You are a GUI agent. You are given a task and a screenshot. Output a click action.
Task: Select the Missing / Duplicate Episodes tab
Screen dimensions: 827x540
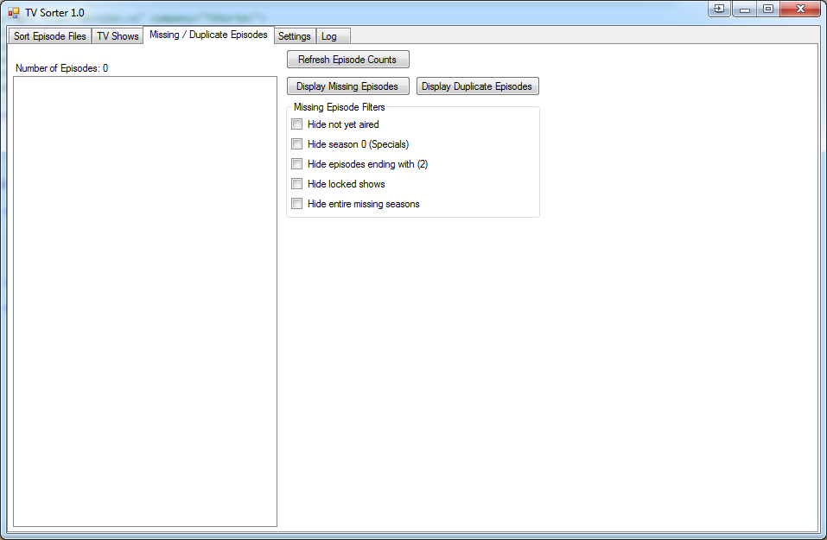click(207, 35)
